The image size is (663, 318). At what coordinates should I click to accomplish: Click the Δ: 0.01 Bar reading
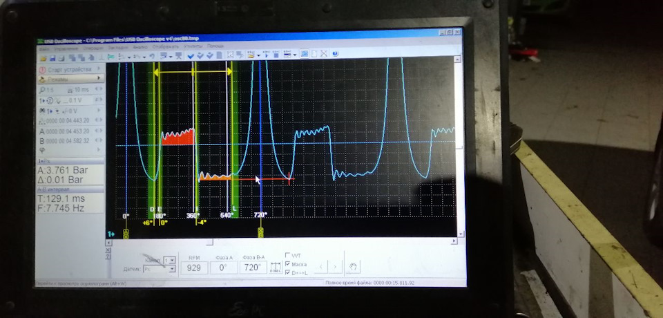pyautogui.click(x=61, y=180)
